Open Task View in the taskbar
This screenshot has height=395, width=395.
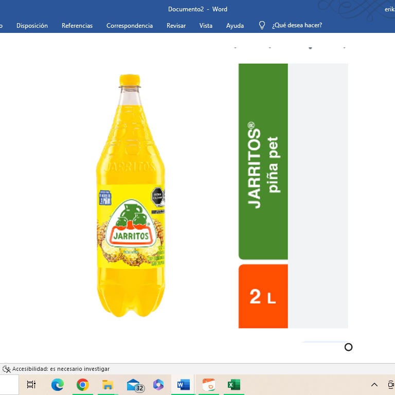pyautogui.click(x=31, y=385)
